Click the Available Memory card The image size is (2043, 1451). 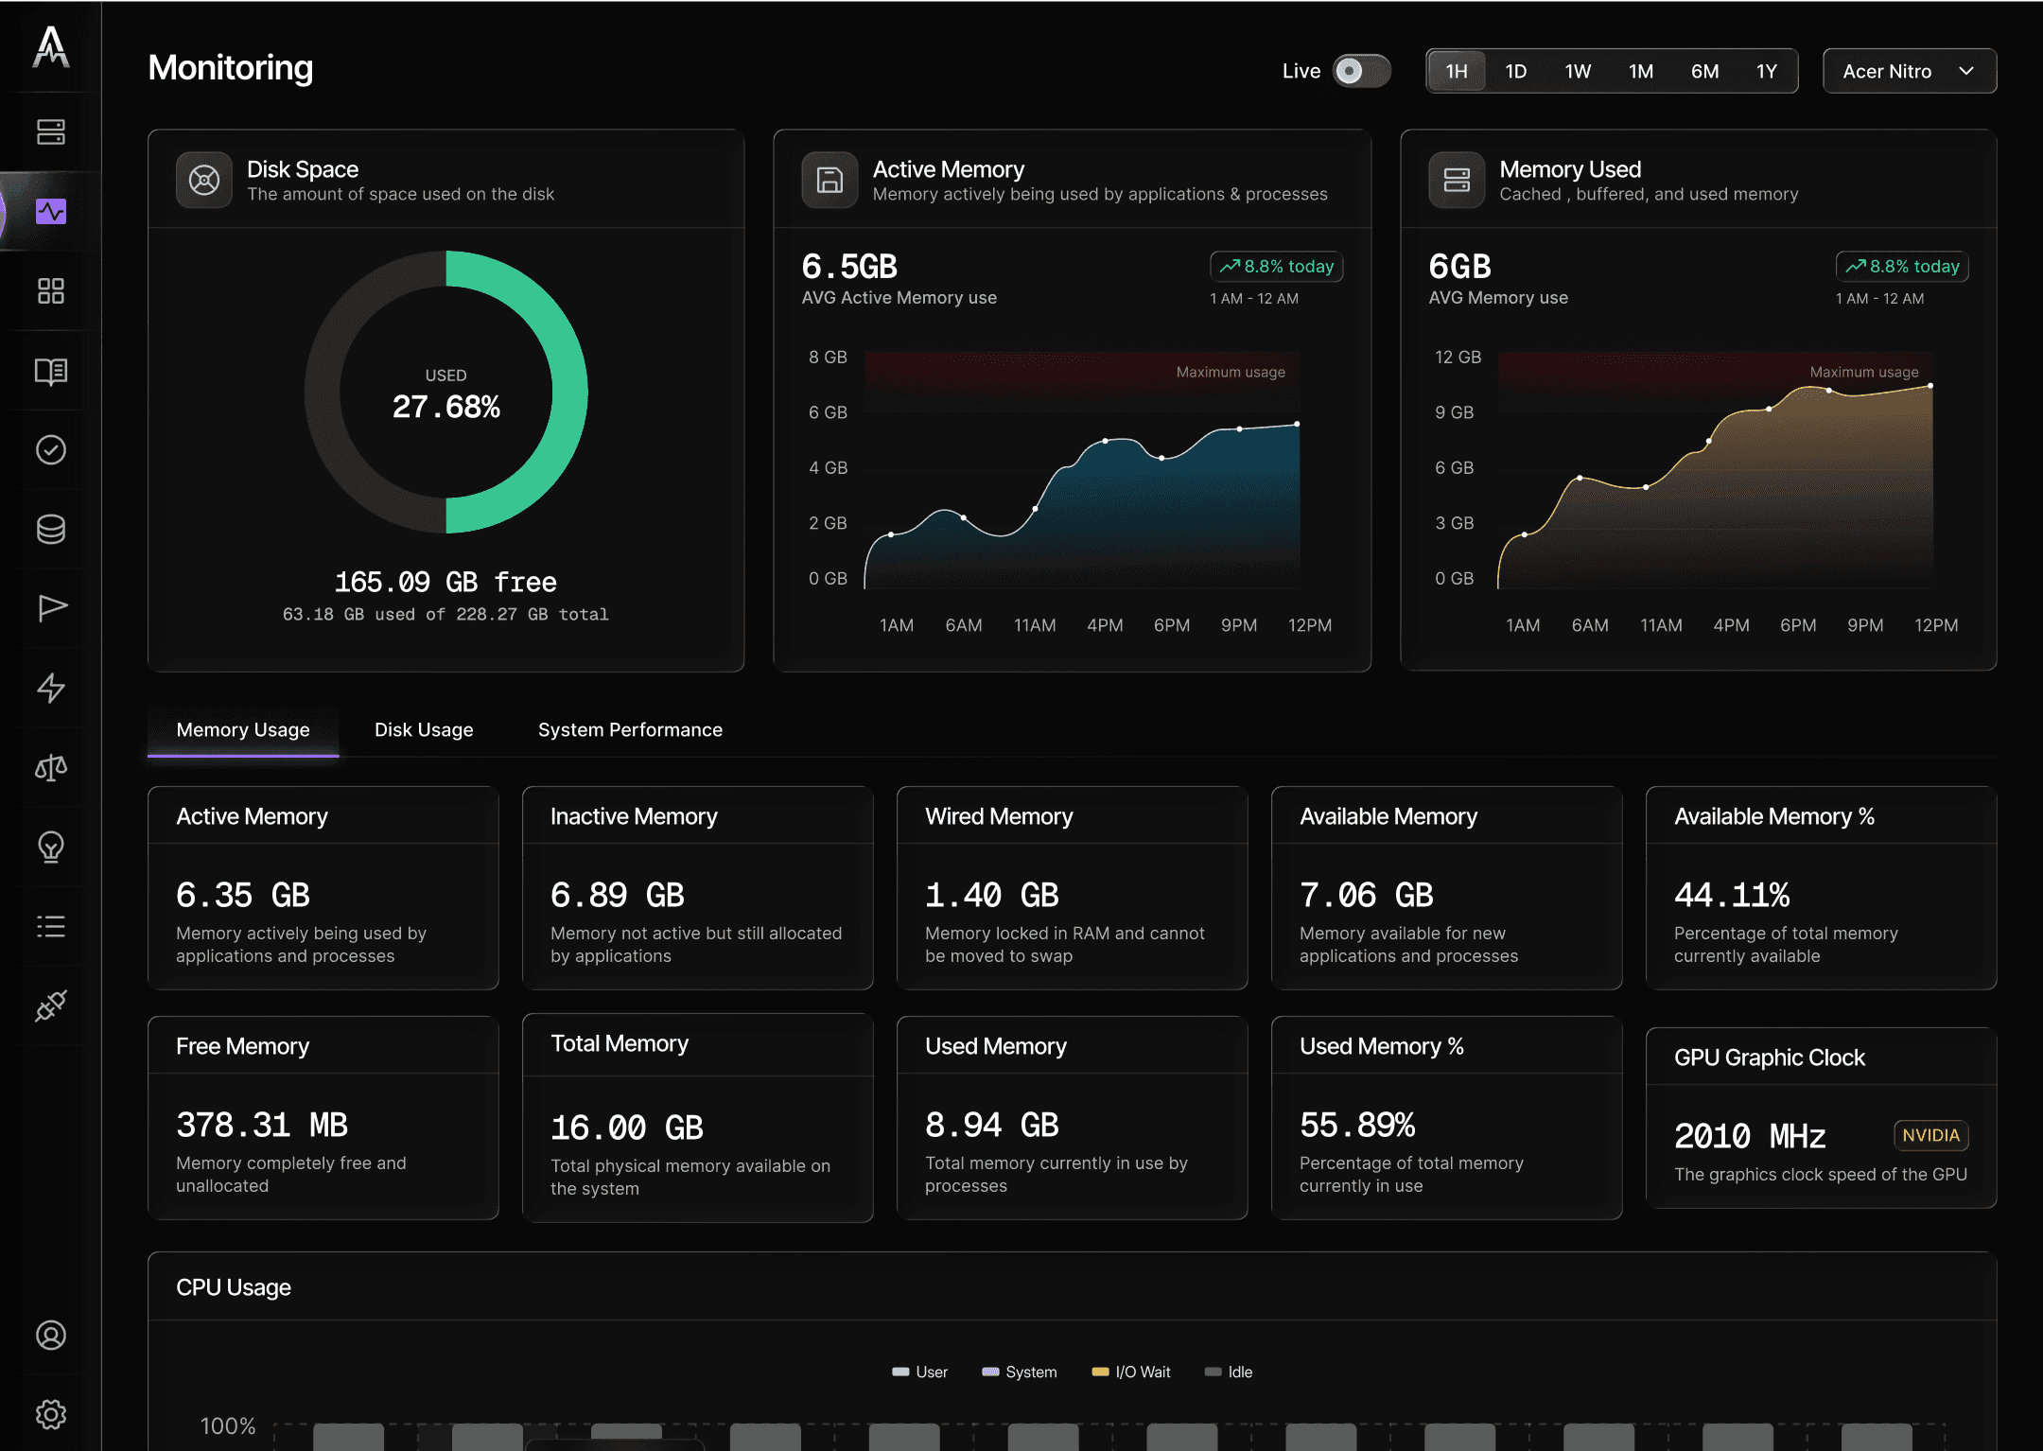pos(1446,887)
